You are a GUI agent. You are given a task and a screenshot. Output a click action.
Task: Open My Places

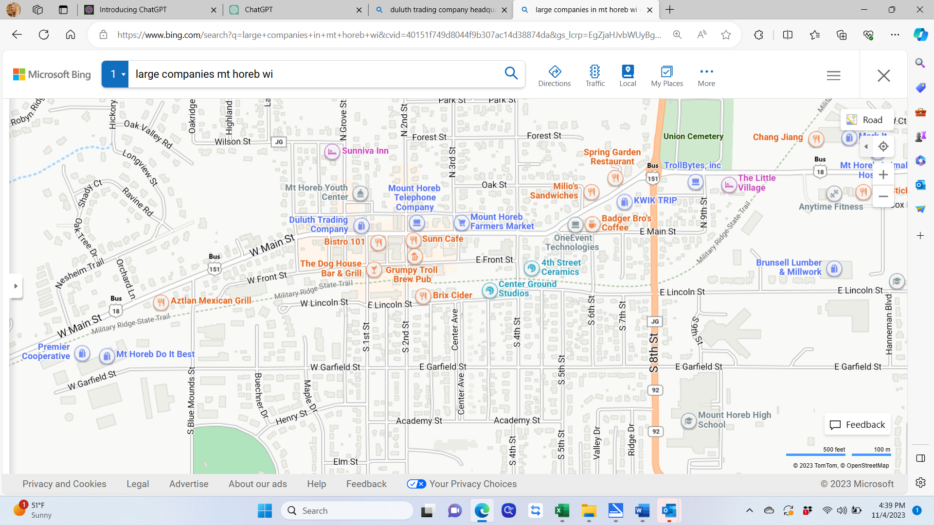click(667, 76)
